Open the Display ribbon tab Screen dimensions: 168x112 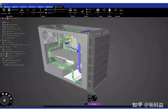click(24, 7)
